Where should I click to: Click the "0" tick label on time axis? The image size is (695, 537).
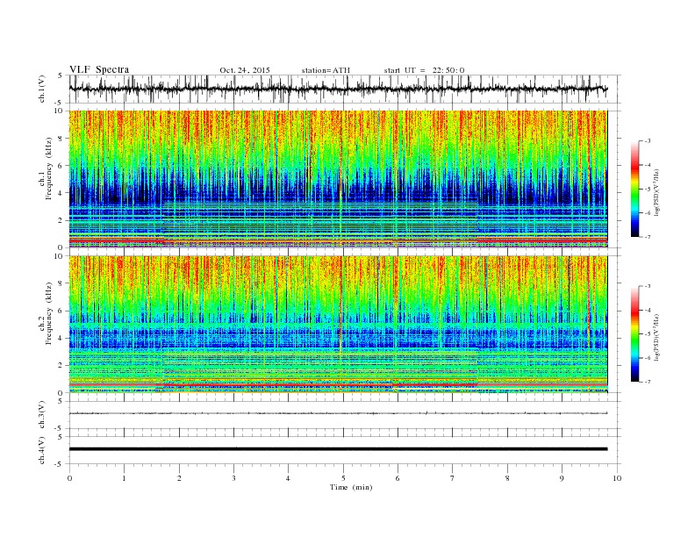tap(69, 478)
